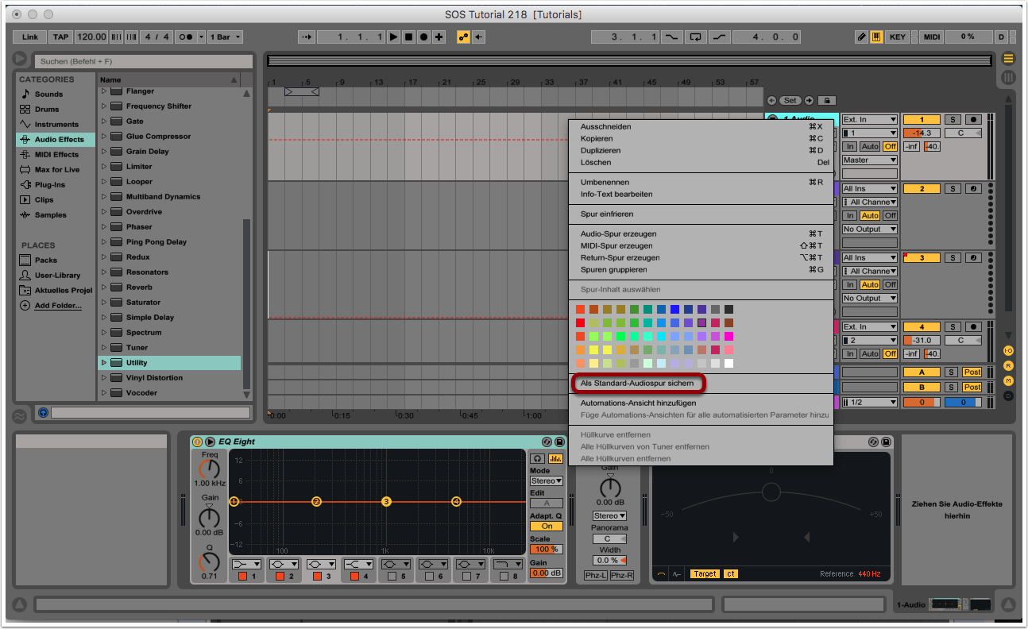The height and width of the screenshot is (629, 1028).
Task: Click the Suchen search field in browser
Action: pyautogui.click(x=143, y=61)
